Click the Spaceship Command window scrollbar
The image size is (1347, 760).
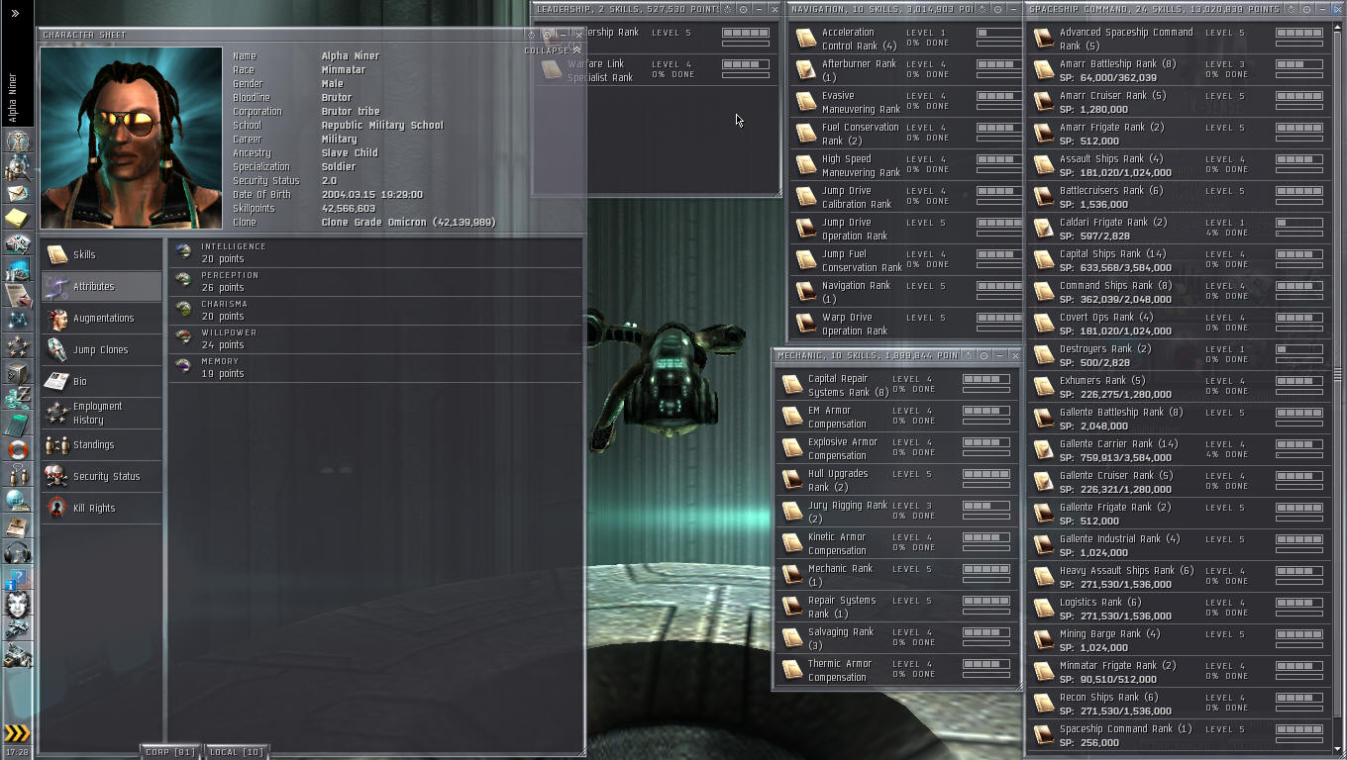click(1337, 374)
